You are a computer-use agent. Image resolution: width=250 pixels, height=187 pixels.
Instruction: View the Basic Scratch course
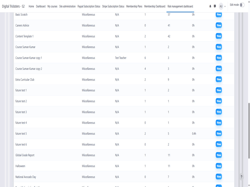click(x=219, y=14)
